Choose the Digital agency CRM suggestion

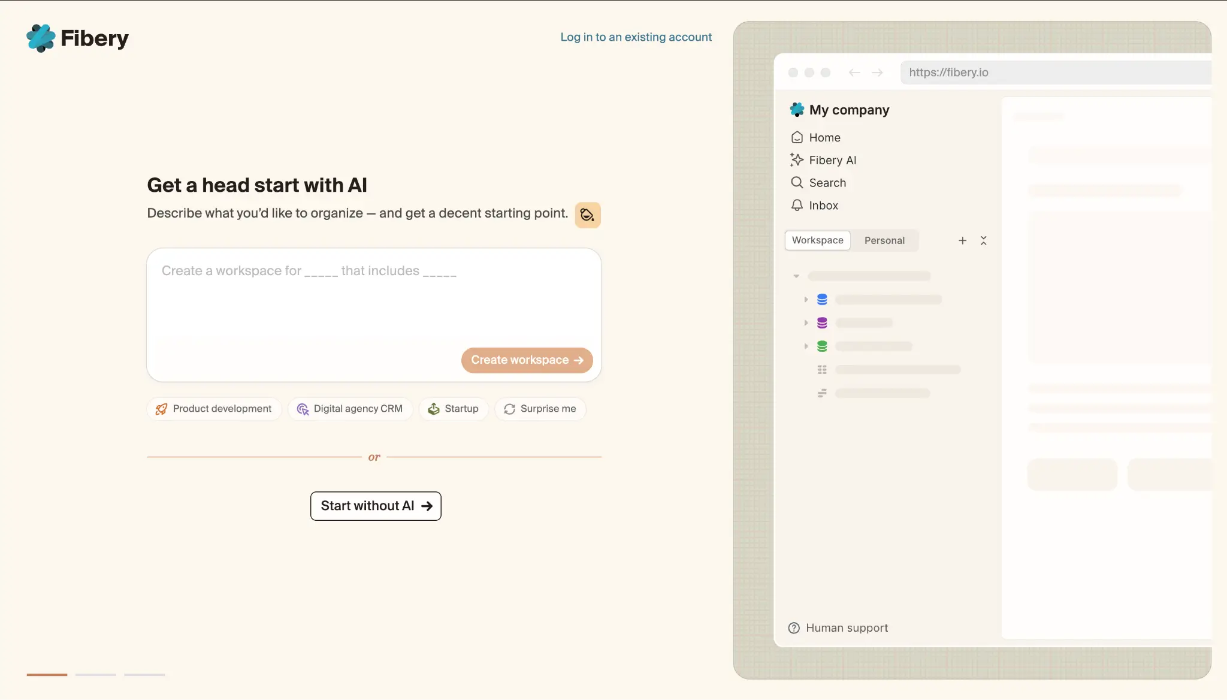point(350,409)
